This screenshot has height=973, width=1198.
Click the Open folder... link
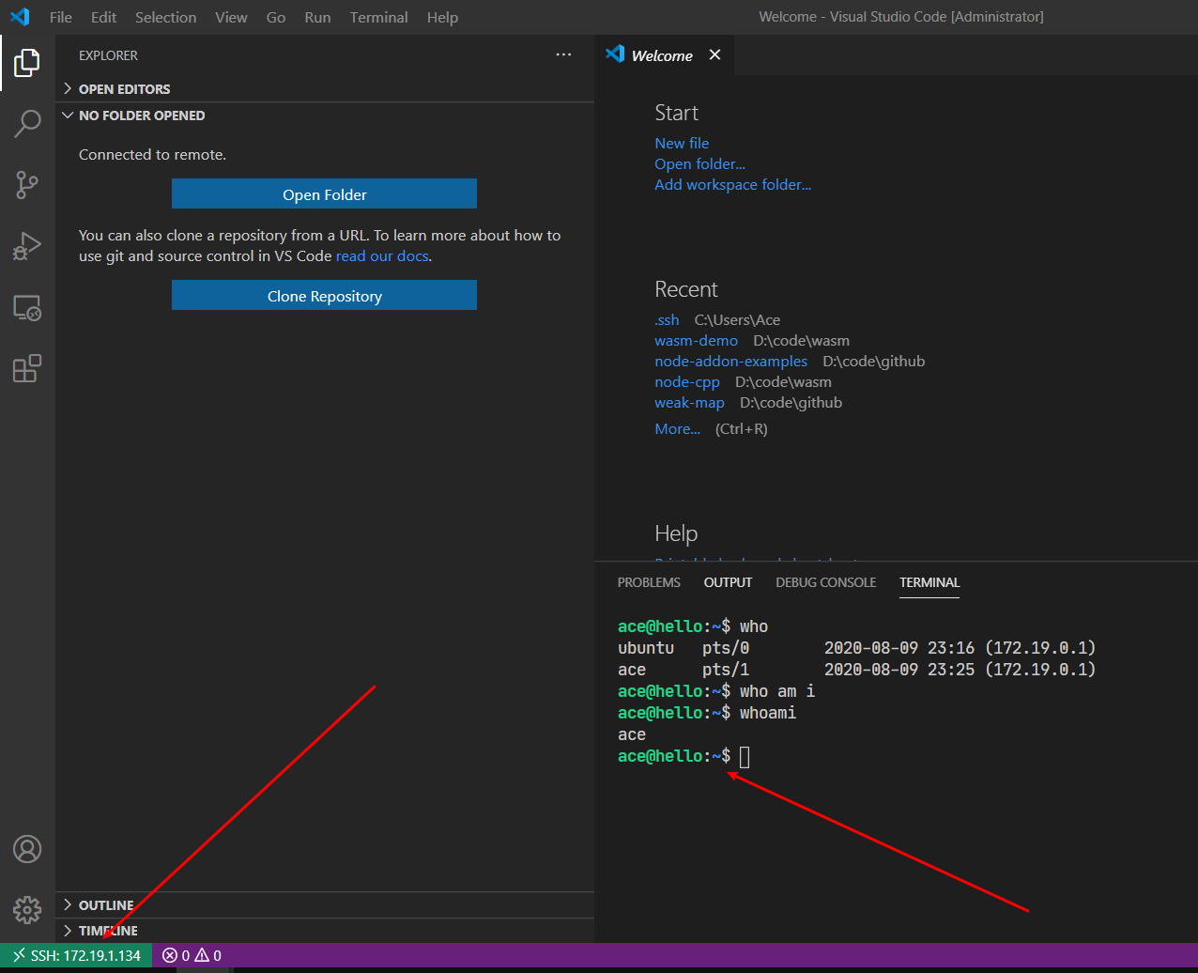[x=699, y=163]
